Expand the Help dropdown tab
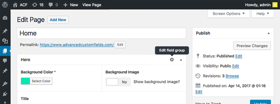This screenshot has width=280, height=104. pyautogui.click(x=263, y=14)
